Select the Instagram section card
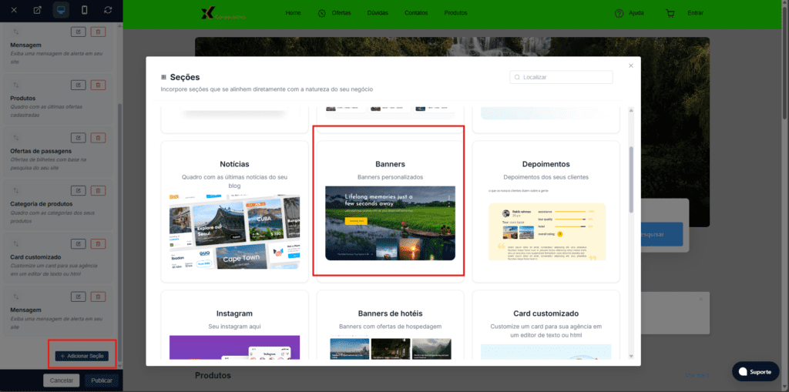 click(234, 325)
